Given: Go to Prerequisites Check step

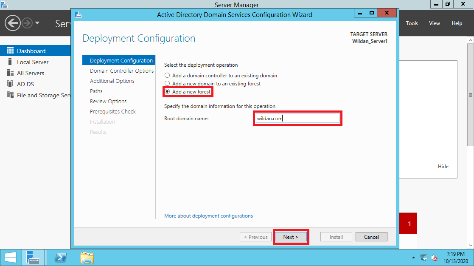Looking at the screenshot, I should tap(113, 111).
